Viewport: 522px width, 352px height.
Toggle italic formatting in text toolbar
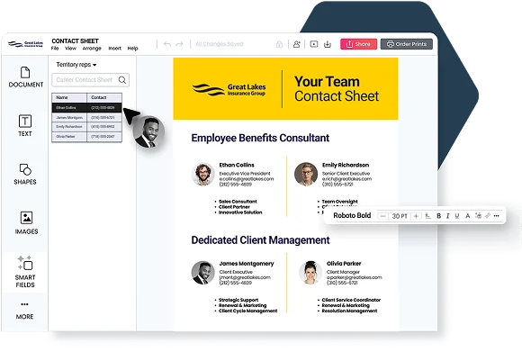pyautogui.click(x=448, y=216)
